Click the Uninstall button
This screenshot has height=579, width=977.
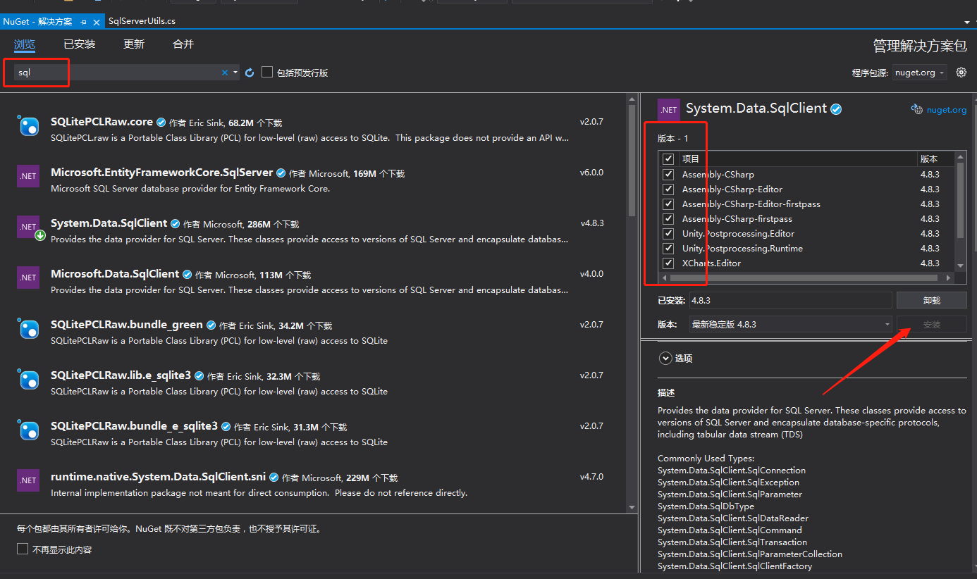click(x=931, y=300)
